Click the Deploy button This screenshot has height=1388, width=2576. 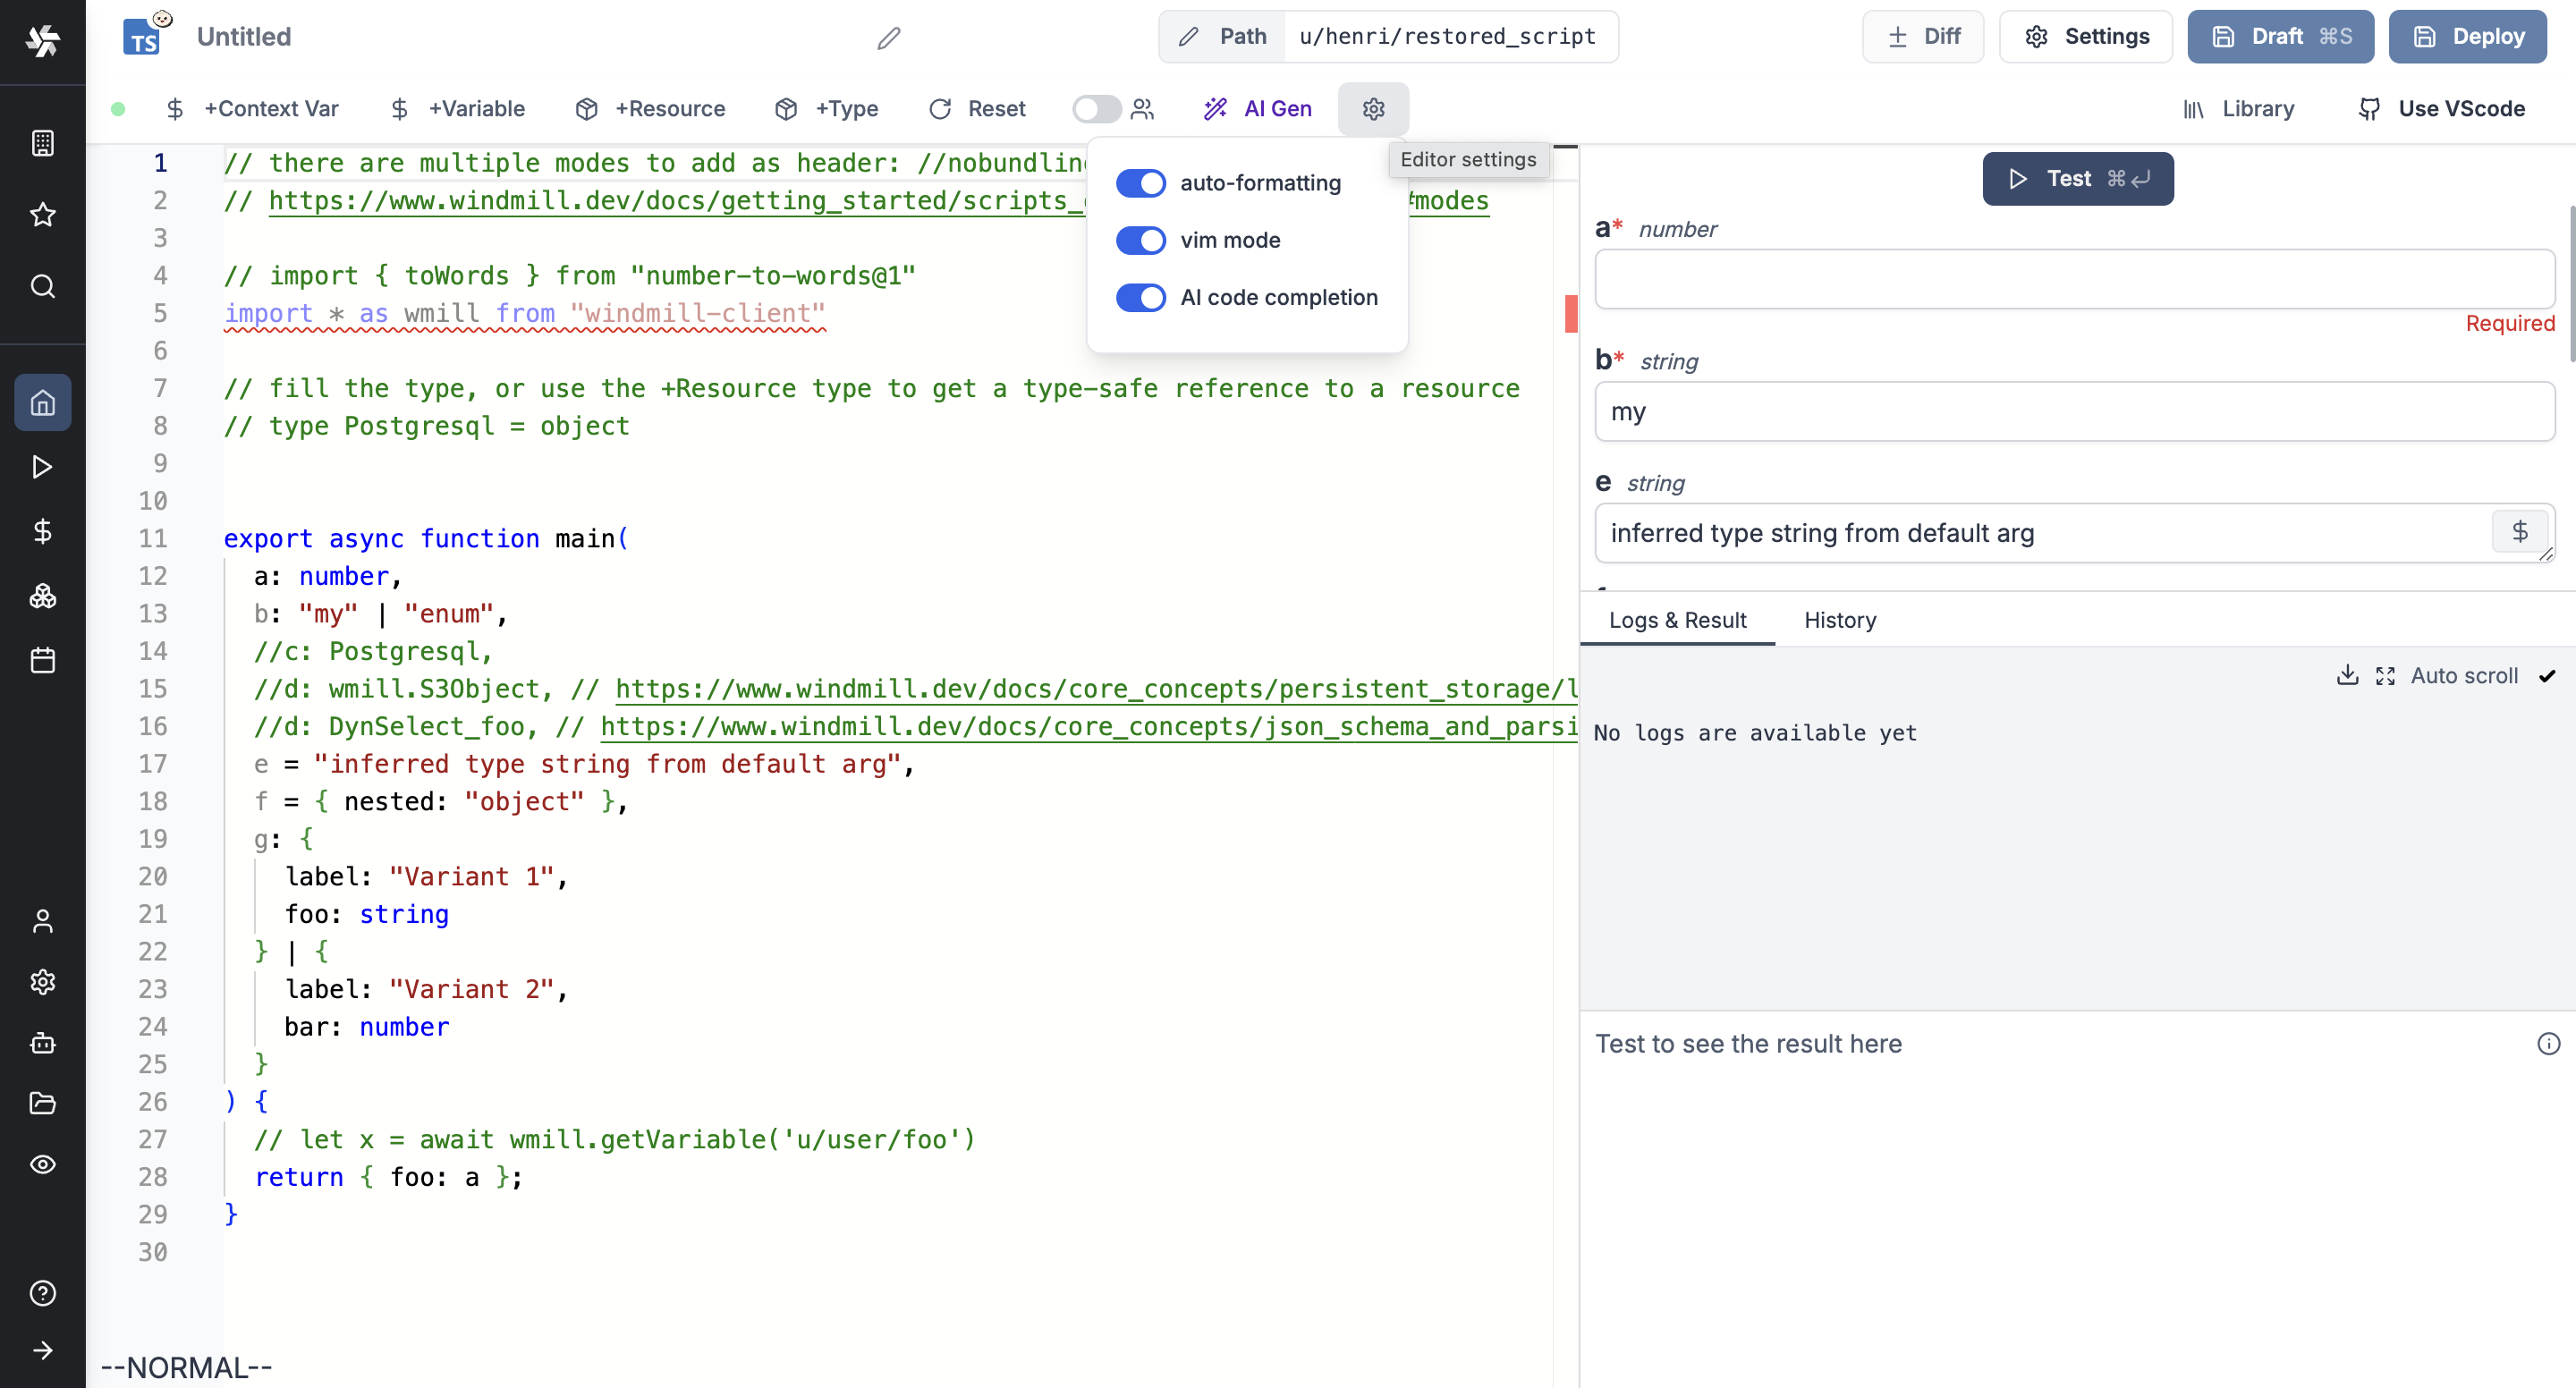(x=2467, y=36)
